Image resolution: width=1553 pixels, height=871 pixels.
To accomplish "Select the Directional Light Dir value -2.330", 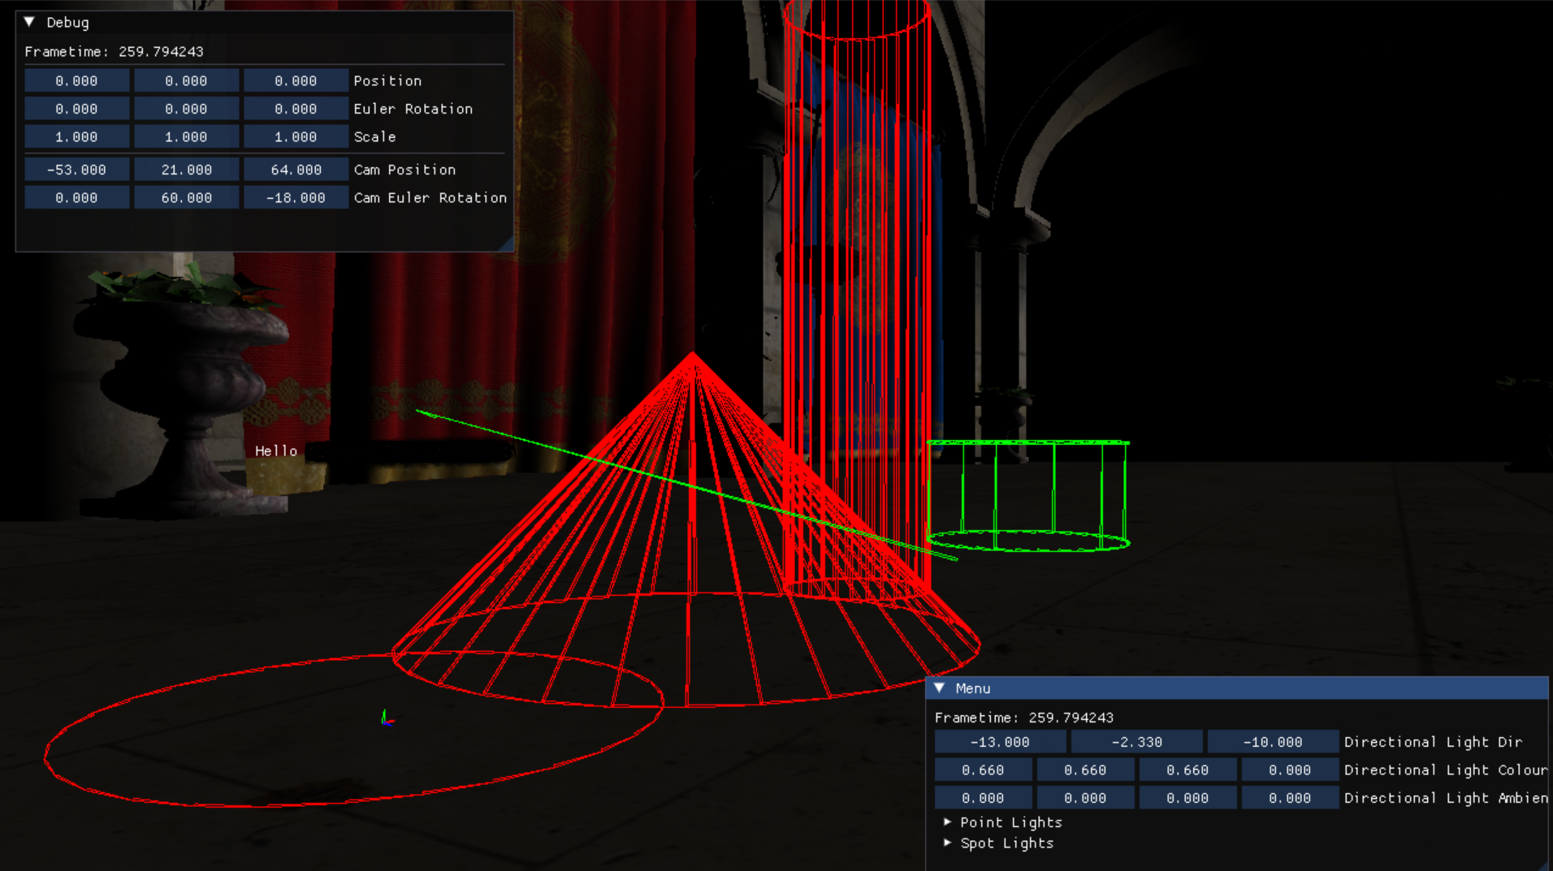I will [x=1136, y=741].
